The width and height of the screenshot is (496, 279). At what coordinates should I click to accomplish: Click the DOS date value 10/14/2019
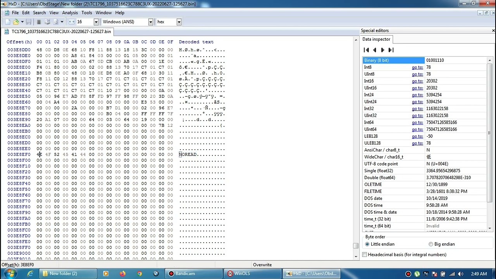coord(437,198)
